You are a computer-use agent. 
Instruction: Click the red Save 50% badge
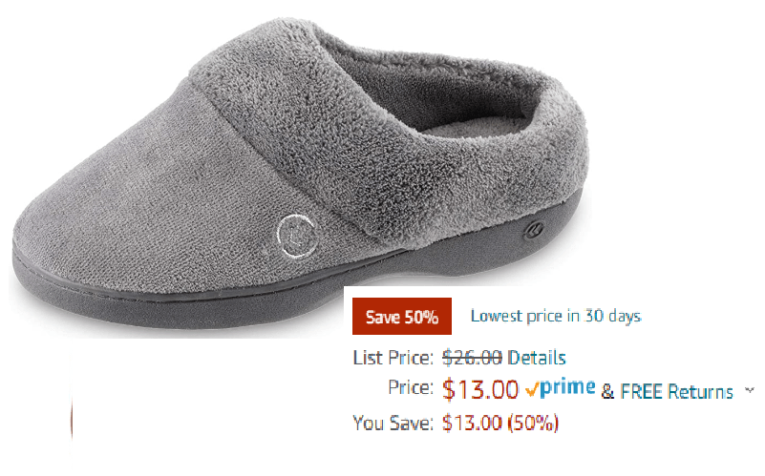coord(402,317)
